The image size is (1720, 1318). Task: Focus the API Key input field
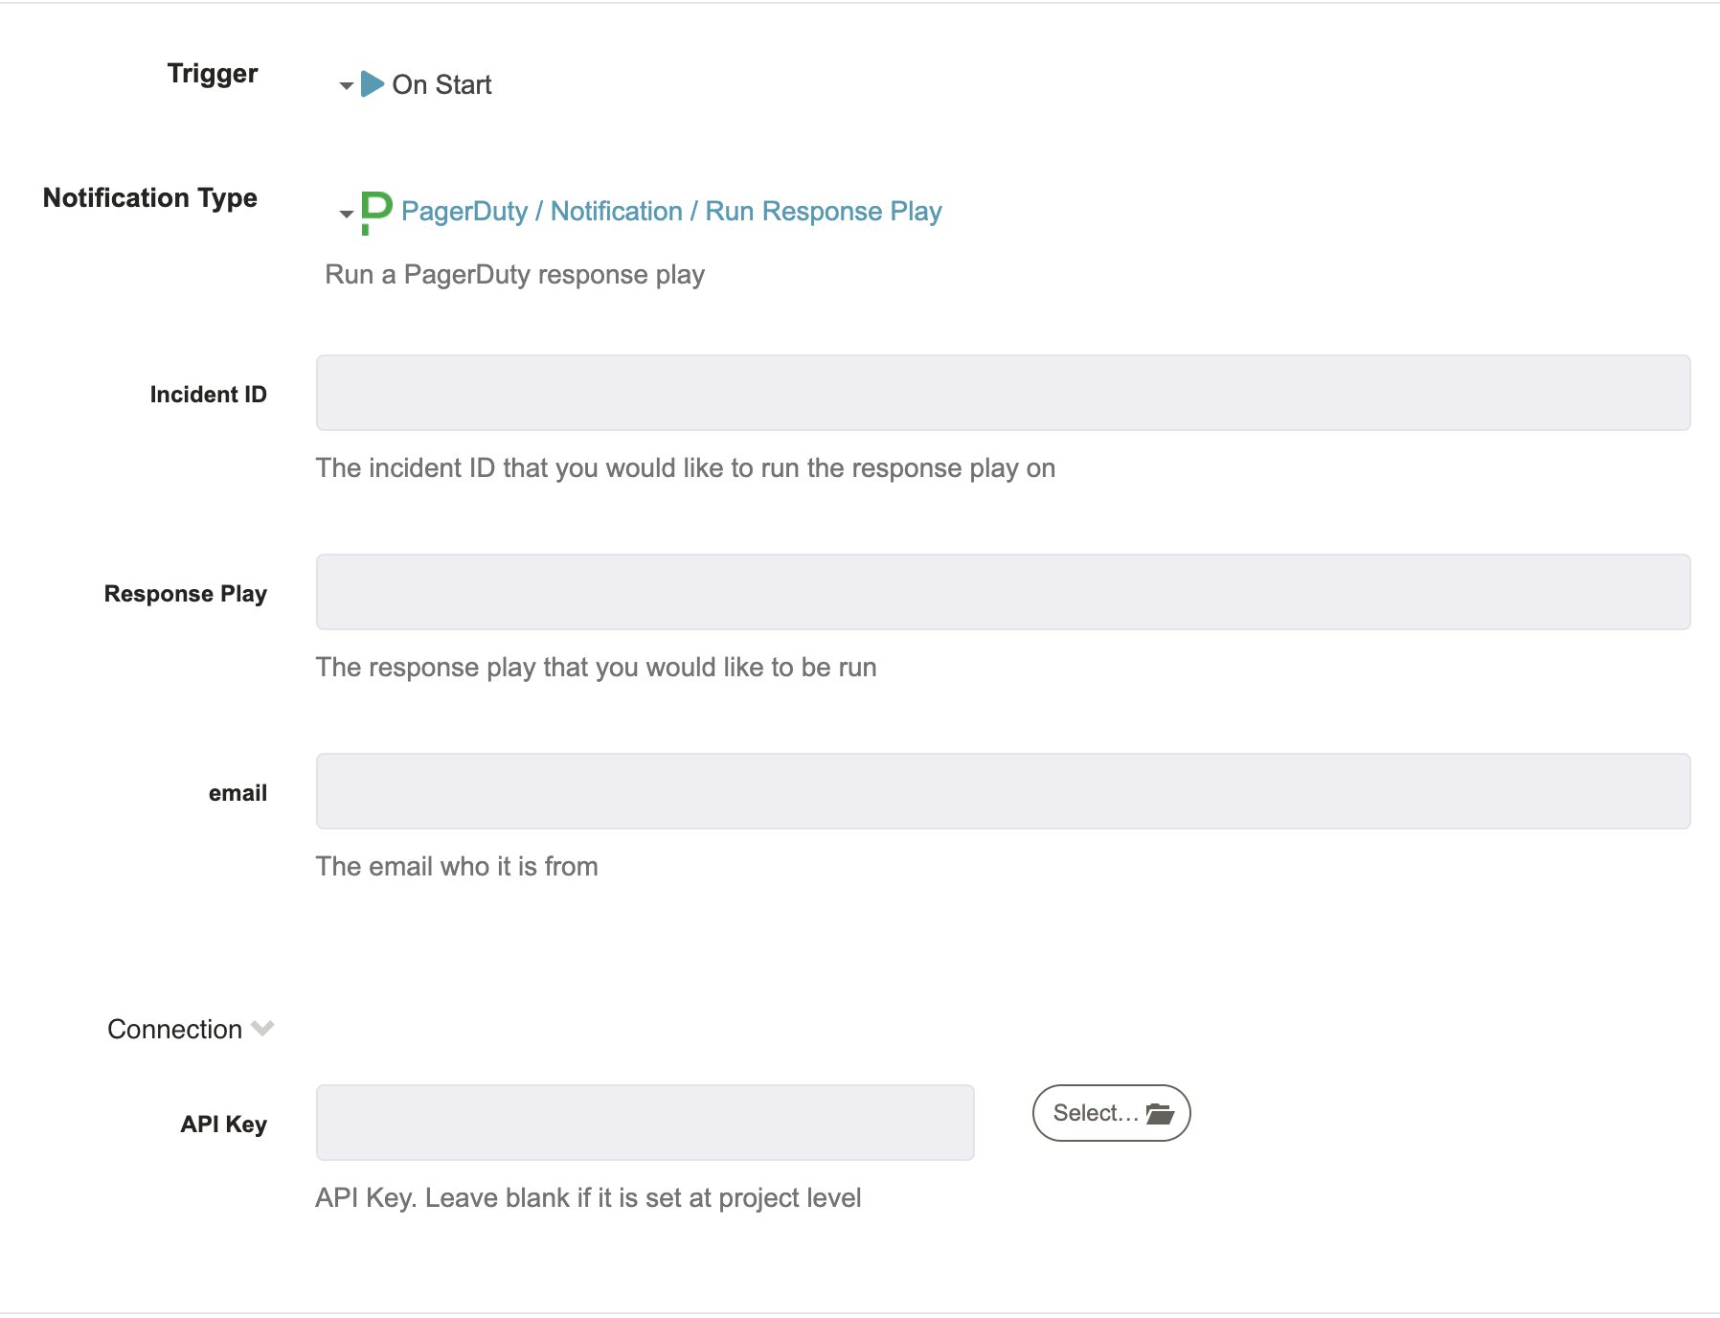(645, 1123)
